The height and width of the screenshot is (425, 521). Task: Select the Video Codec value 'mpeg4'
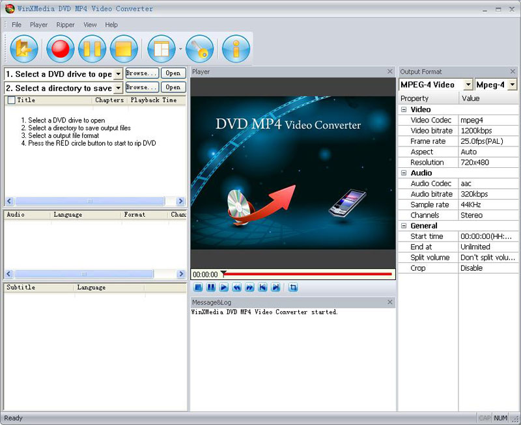[488, 120]
